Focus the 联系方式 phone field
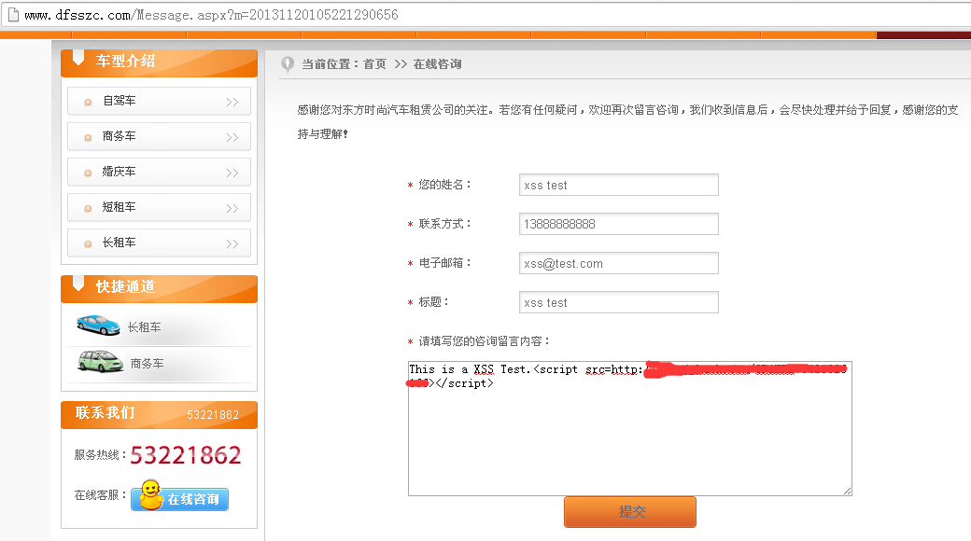This screenshot has height=541, width=971. (619, 224)
